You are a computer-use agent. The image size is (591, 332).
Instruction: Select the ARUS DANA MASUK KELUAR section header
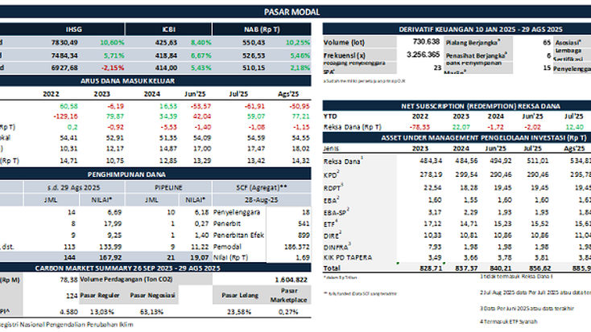[x=127, y=81]
